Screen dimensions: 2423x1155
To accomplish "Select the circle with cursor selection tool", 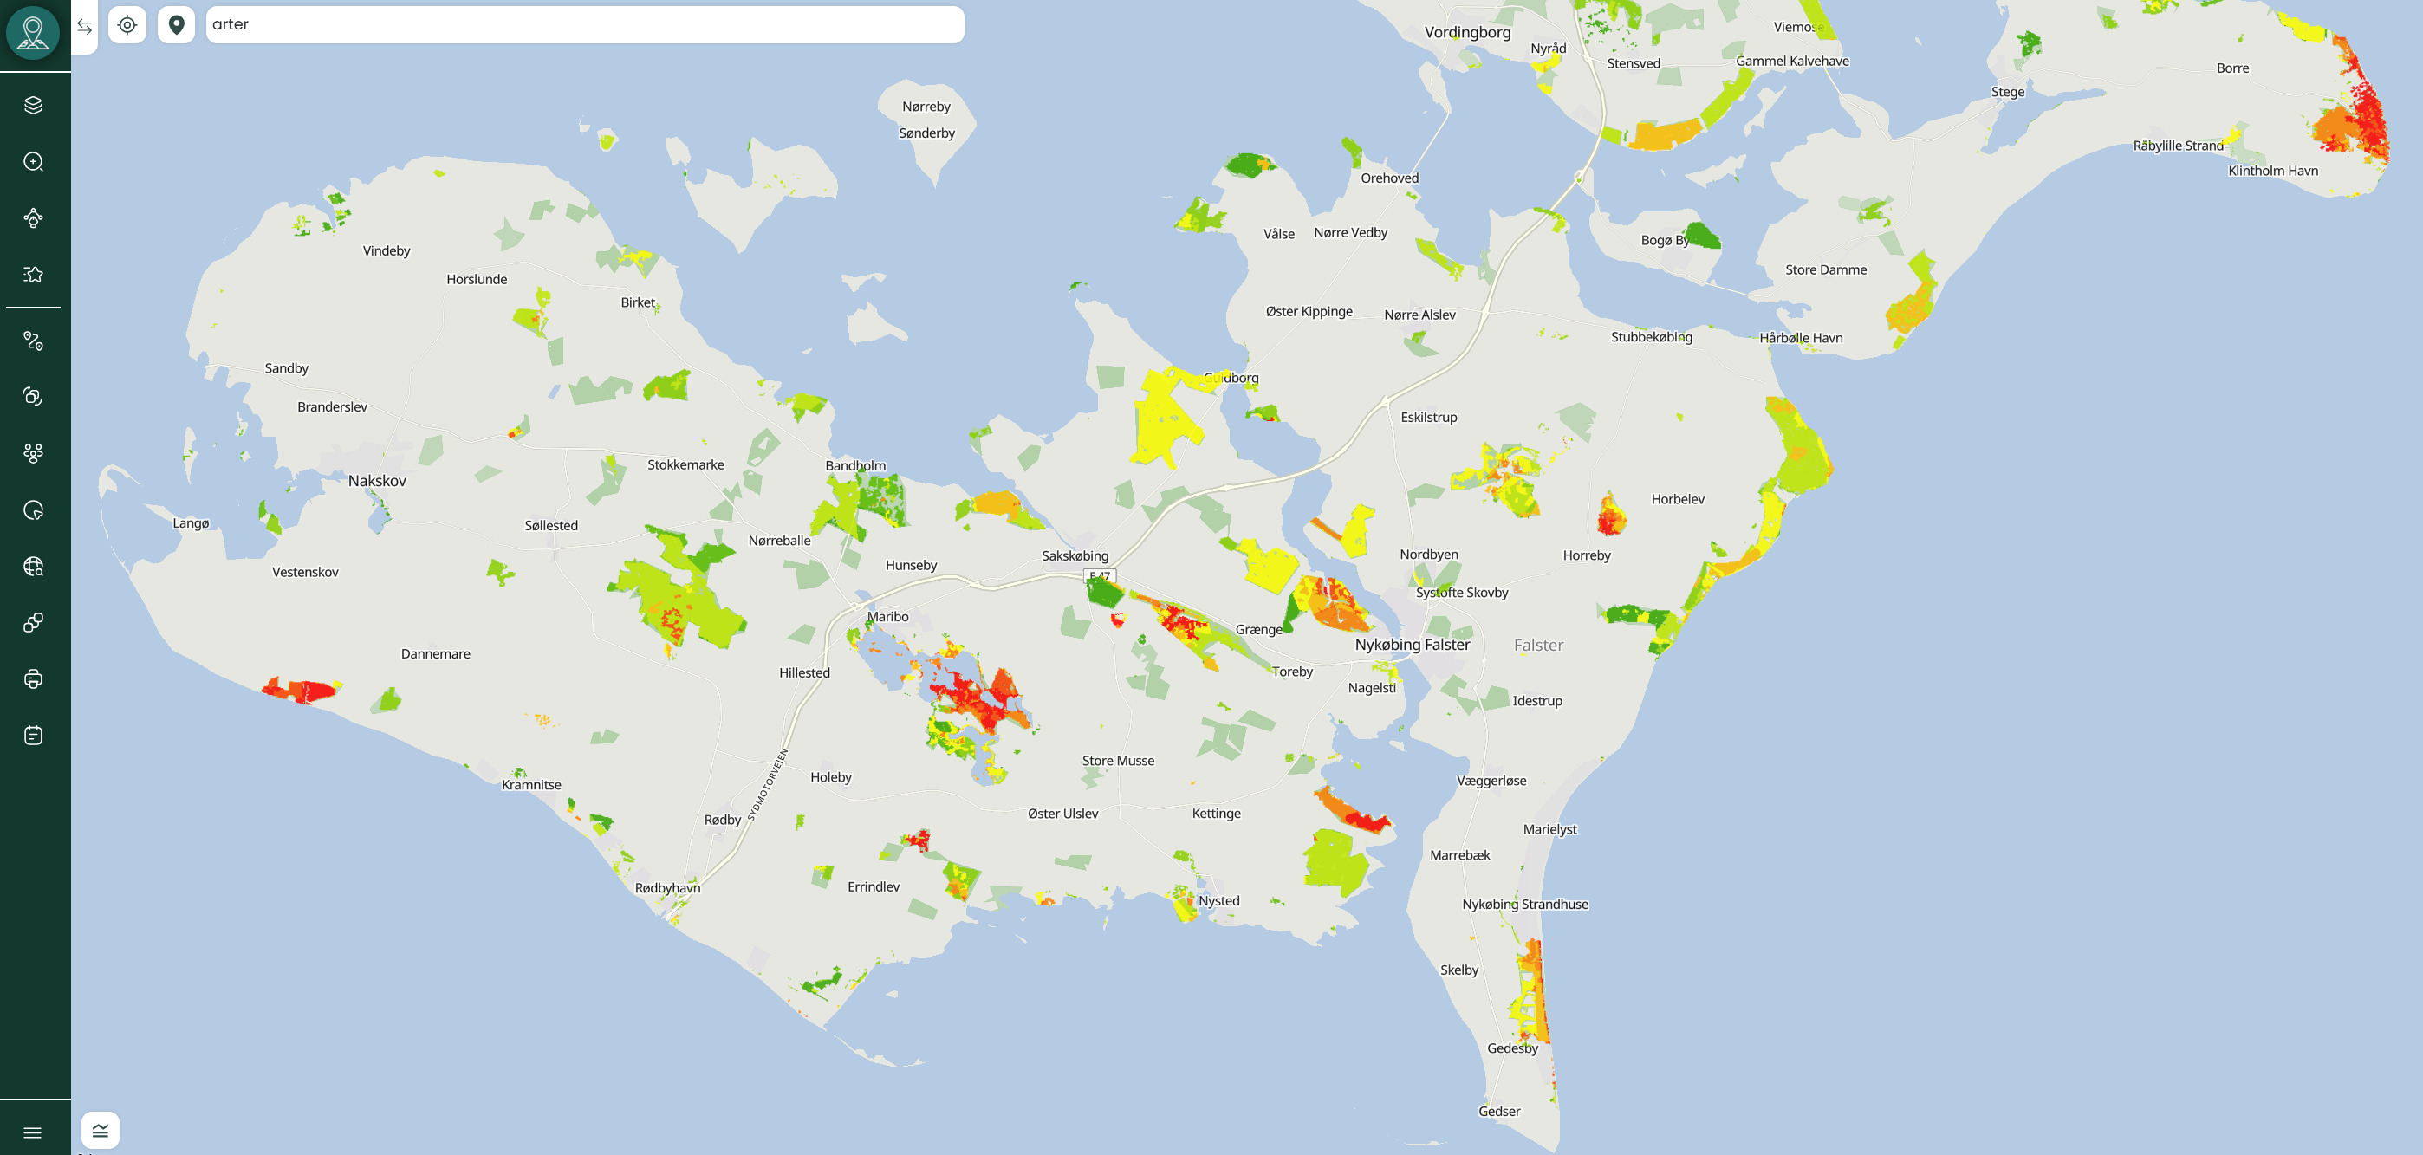I will (x=33, y=510).
